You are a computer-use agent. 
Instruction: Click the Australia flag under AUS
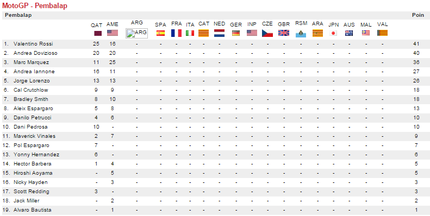(x=349, y=34)
